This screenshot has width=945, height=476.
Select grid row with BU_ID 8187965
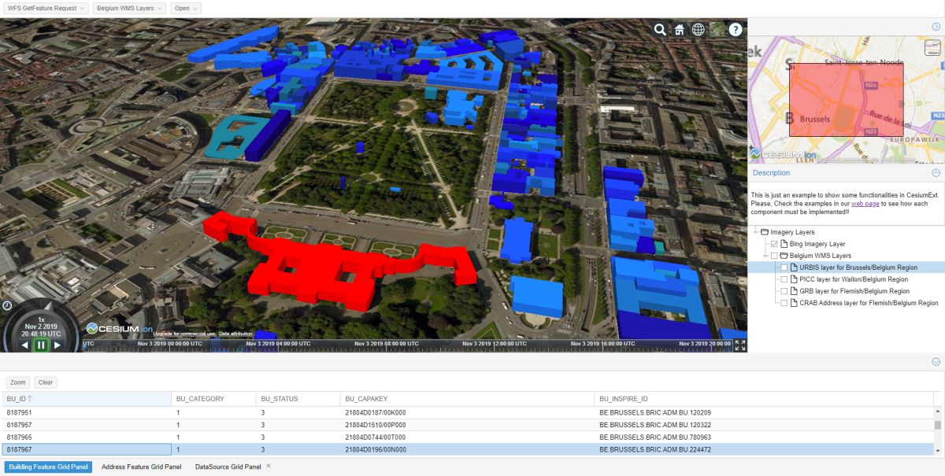click(x=468, y=437)
